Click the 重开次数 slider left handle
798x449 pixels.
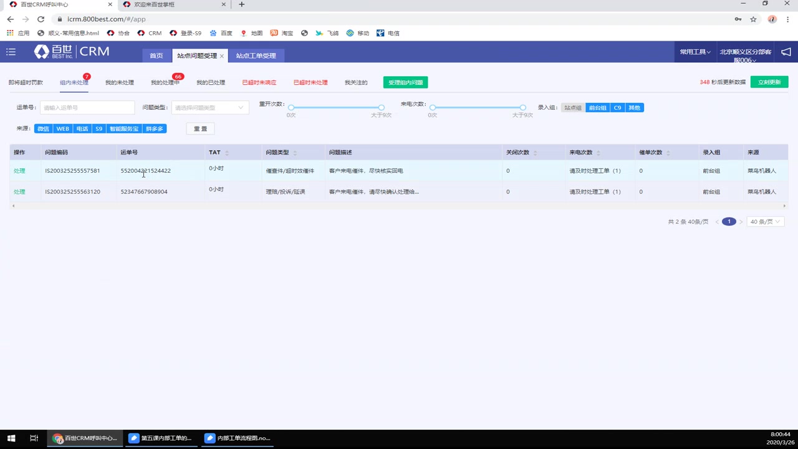pyautogui.click(x=291, y=108)
